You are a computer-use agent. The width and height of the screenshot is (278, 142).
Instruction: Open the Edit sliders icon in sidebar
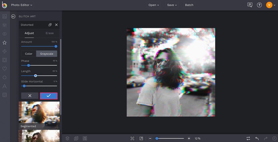tap(4, 25)
